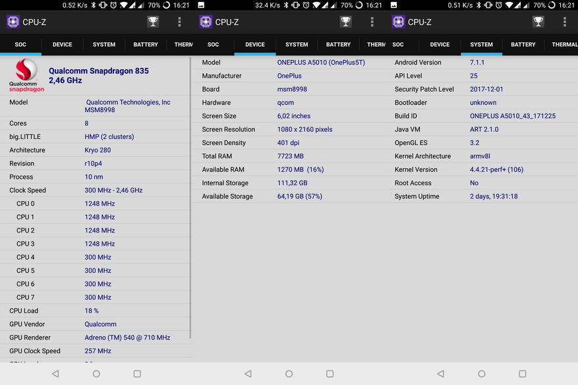Tap the Build ID ONEPLUS A5010 value
This screenshot has height=385, width=578.
coord(512,116)
